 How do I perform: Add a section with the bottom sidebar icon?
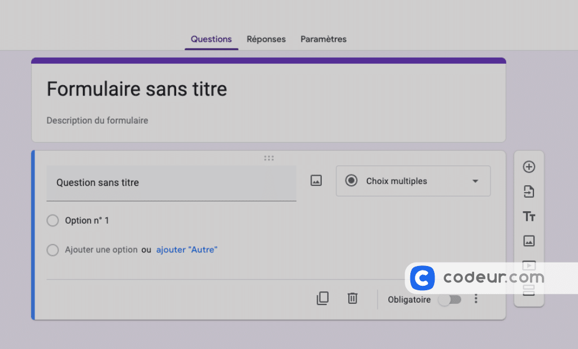coord(529,290)
